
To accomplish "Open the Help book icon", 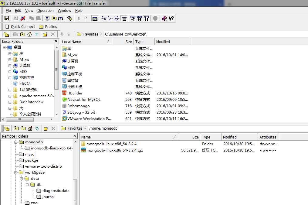I will pyautogui.click(x=164, y=18).
